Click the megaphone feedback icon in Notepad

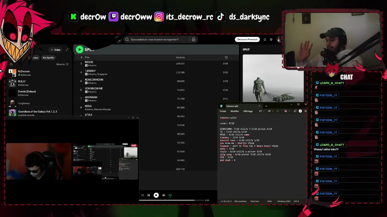[x=295, y=111]
